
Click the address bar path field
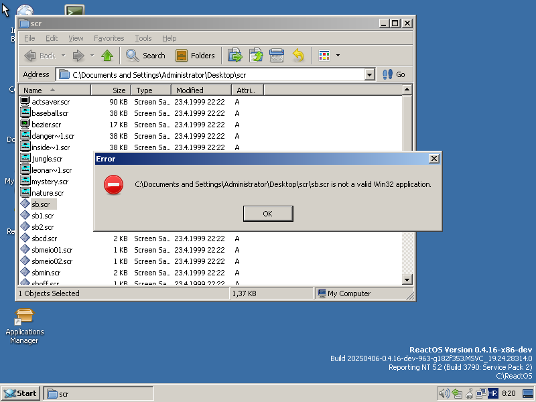(210, 75)
